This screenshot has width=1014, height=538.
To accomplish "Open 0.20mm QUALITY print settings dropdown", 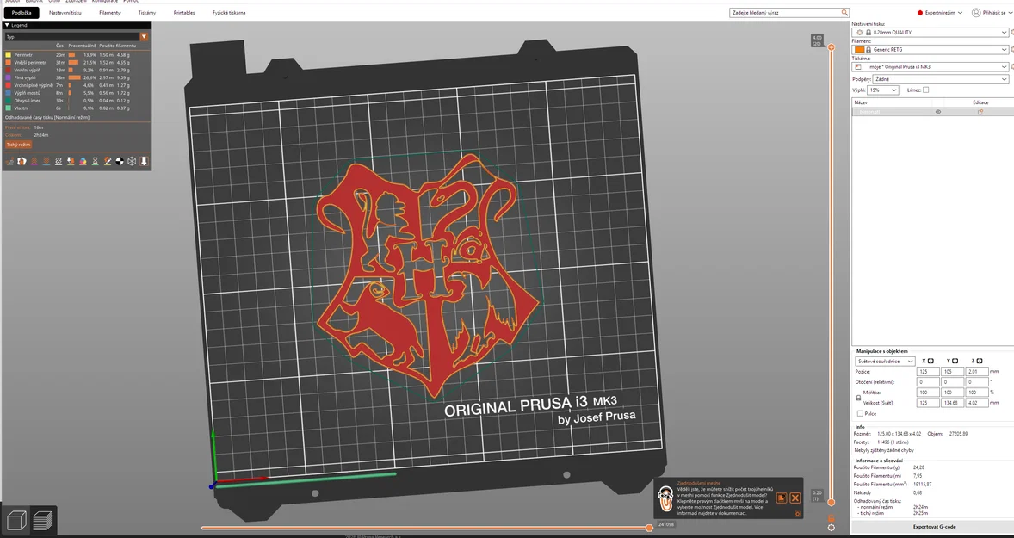I will 930,32.
